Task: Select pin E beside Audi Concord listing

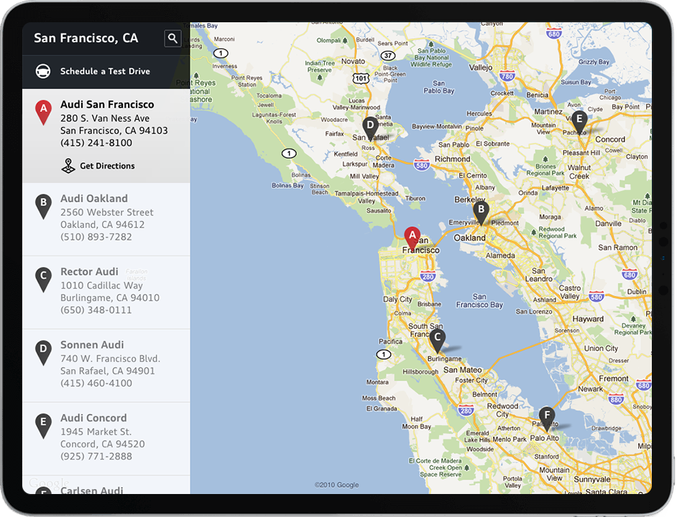Action: pos(44,426)
